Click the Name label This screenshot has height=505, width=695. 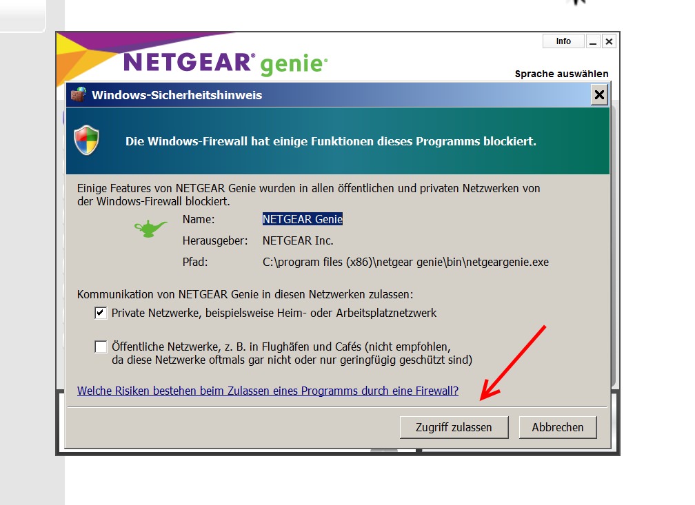pos(198,219)
